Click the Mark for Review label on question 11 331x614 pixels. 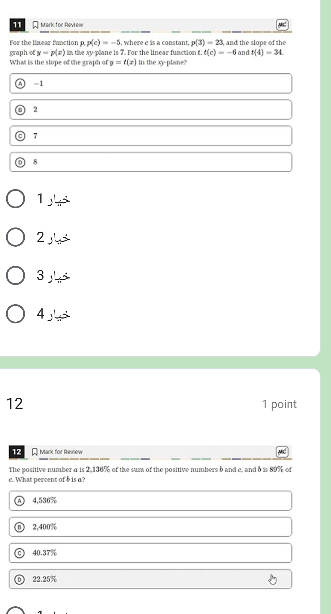pos(62,25)
